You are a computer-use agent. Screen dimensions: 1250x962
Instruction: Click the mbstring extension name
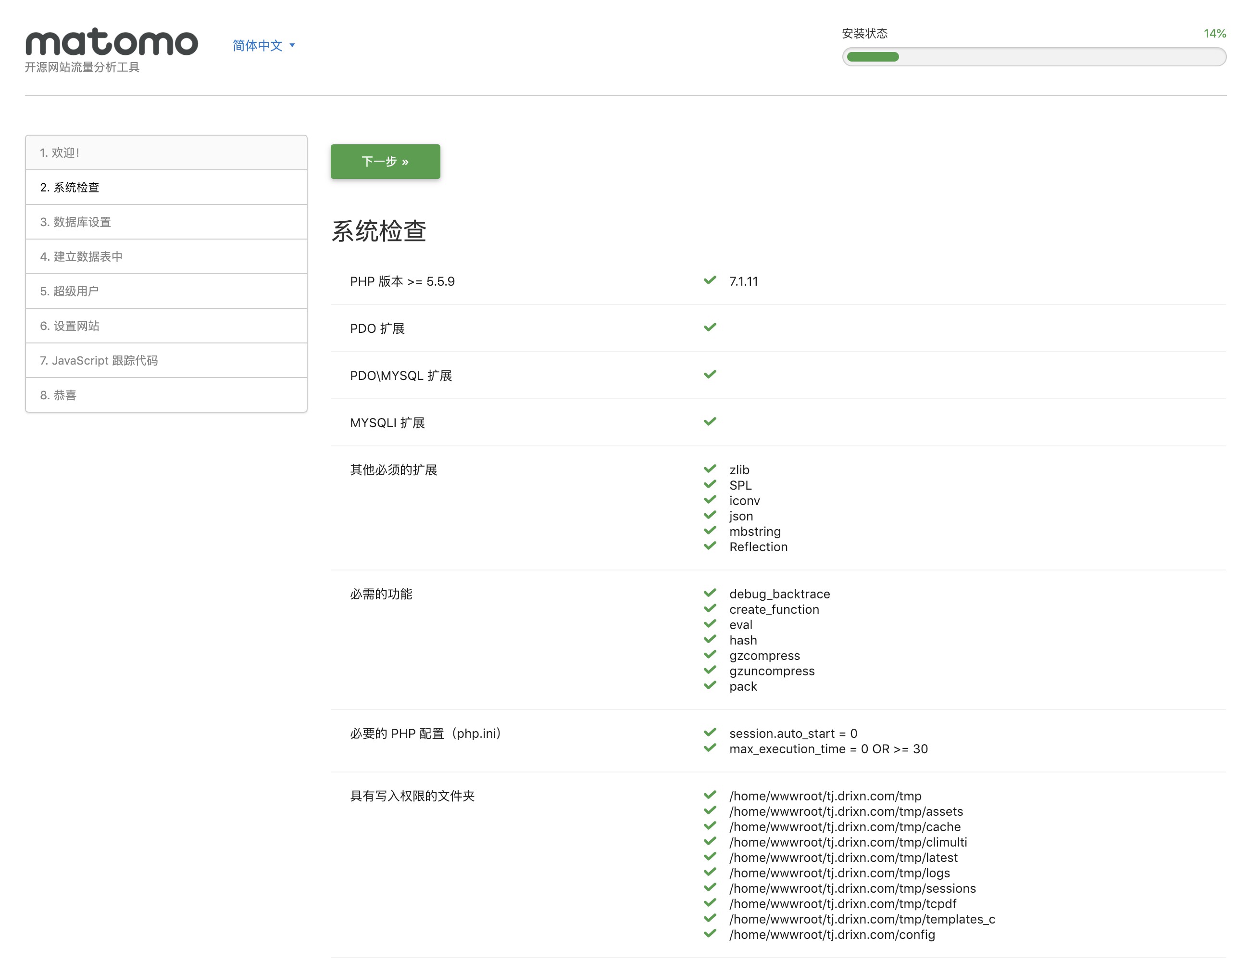755,532
